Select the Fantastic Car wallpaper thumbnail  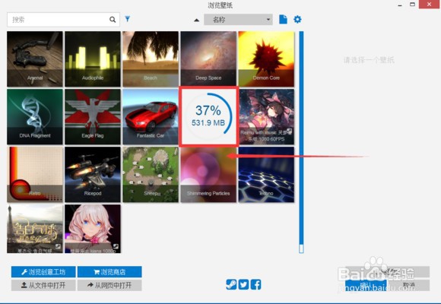[151, 117]
